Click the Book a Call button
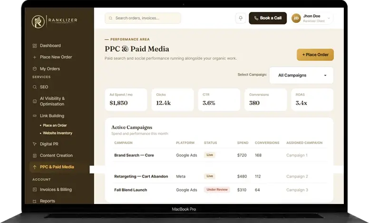The height and width of the screenshot is (223, 369). (x=268, y=18)
